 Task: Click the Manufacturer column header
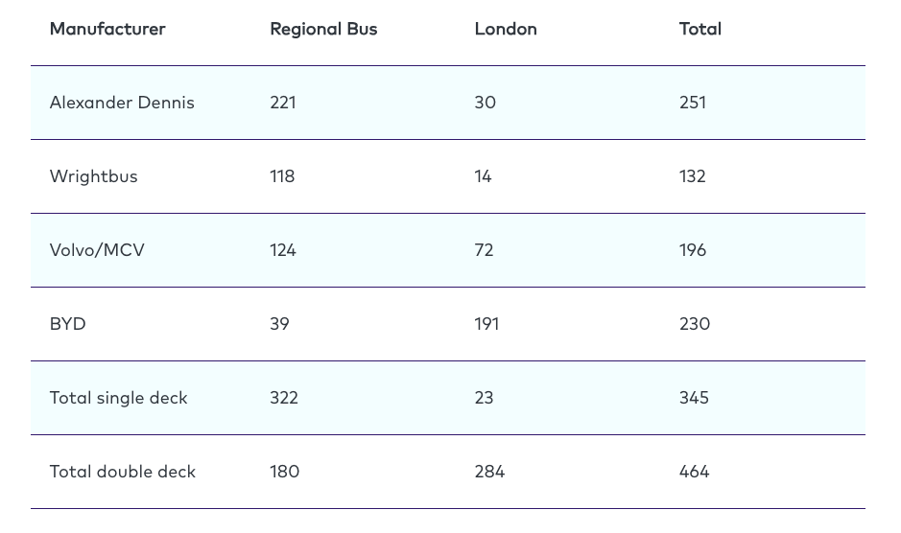(107, 29)
